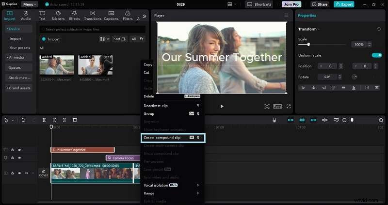Open the Transitions tab
388x205 pixels.
coord(93,16)
